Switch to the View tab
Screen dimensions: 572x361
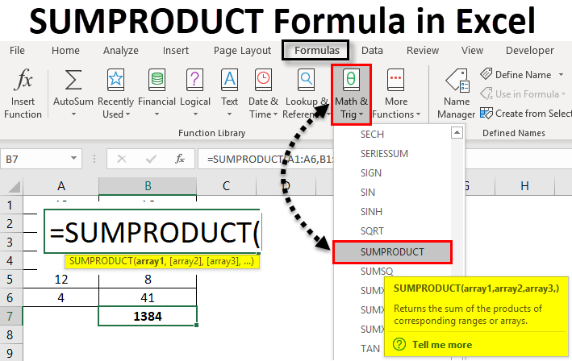[472, 50]
